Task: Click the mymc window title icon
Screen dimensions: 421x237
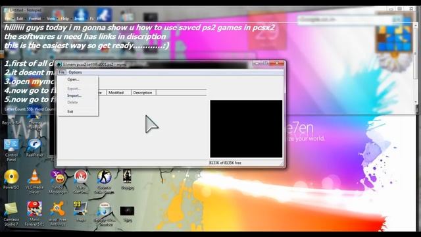Action: [59, 65]
